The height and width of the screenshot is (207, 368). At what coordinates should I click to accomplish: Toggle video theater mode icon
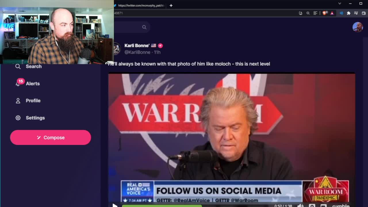point(324,206)
